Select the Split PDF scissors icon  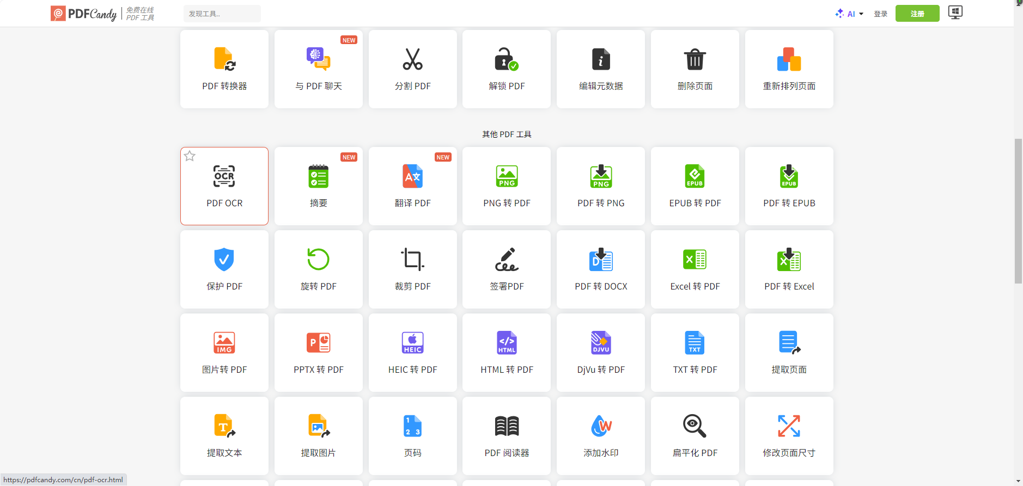tap(412, 59)
